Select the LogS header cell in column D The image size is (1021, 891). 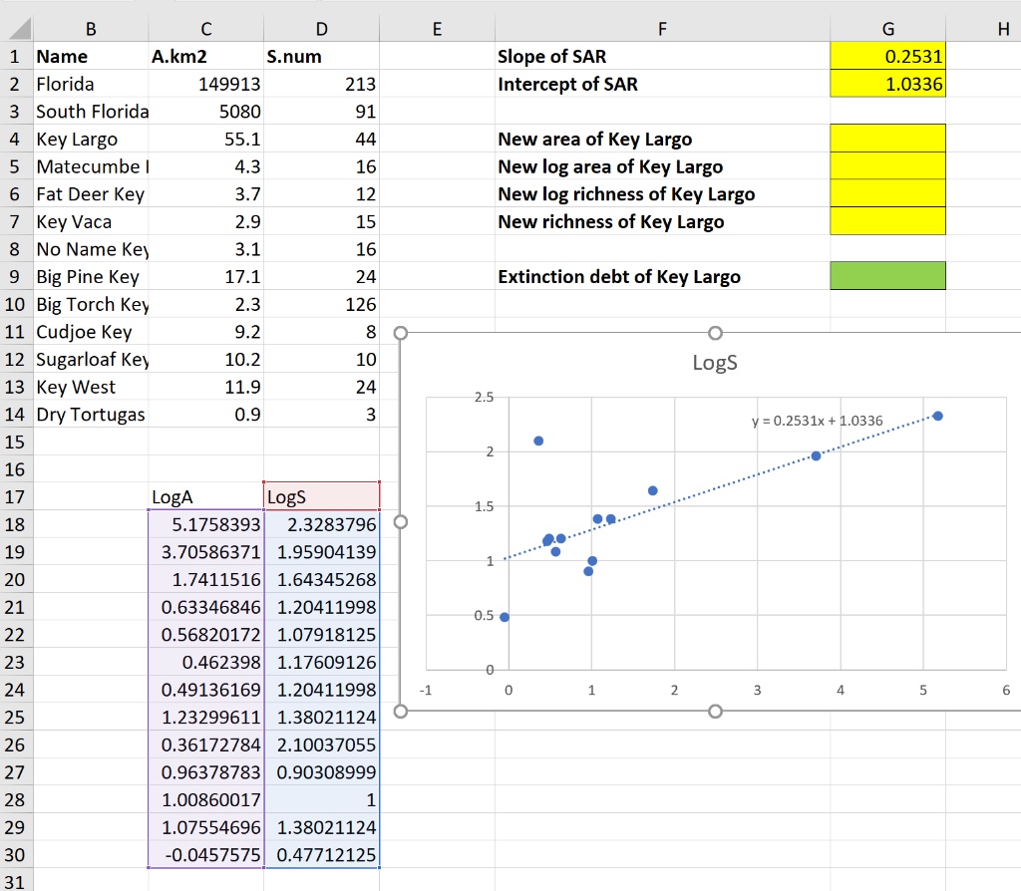click(321, 495)
